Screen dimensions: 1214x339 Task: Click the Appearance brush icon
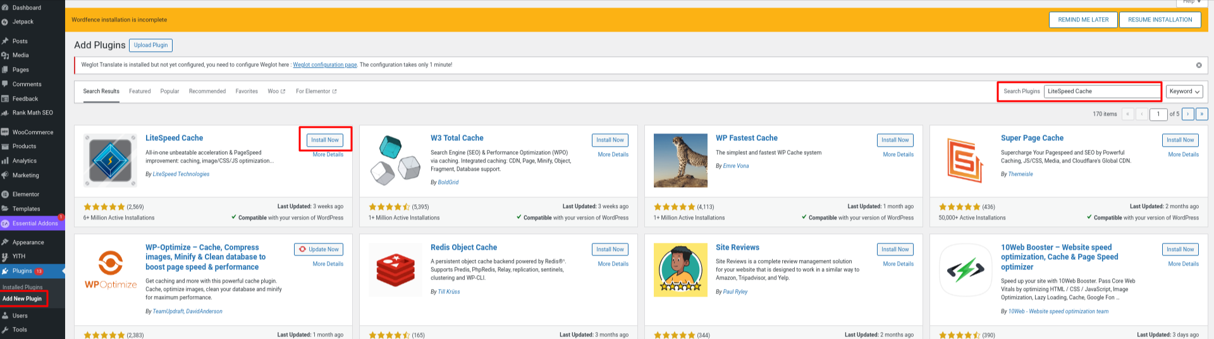click(4, 242)
